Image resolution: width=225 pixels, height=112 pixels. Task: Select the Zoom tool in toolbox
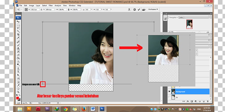coord(18,92)
